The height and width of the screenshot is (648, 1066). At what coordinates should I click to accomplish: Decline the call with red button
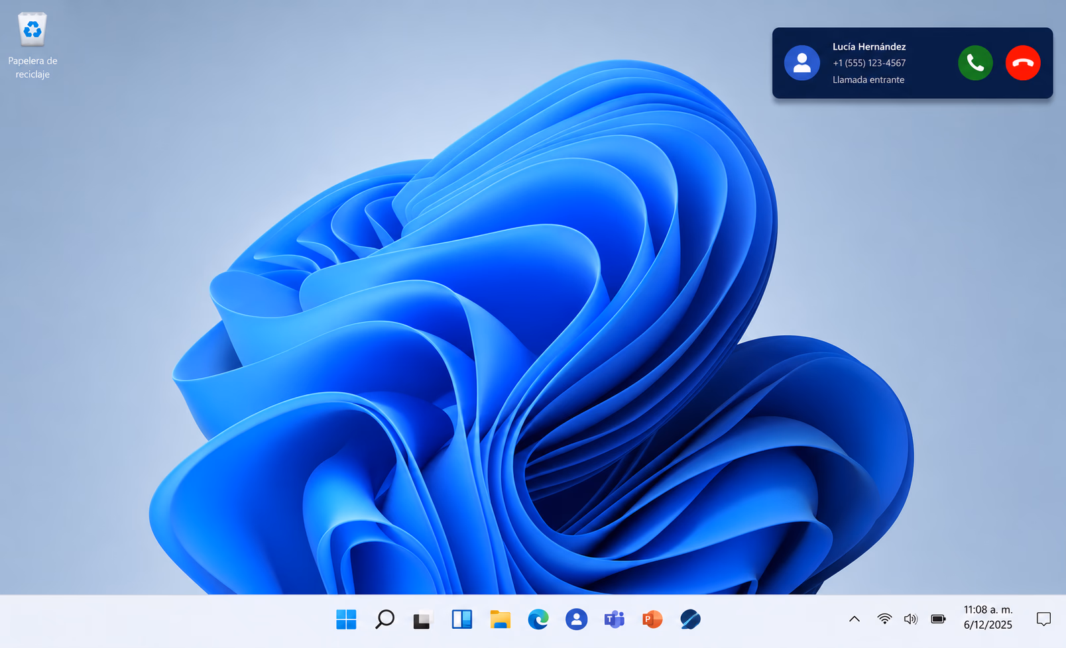tap(1023, 63)
